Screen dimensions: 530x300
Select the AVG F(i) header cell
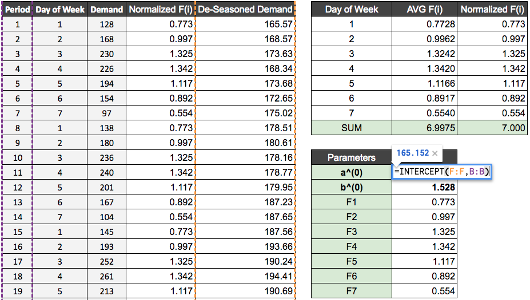[x=425, y=9]
